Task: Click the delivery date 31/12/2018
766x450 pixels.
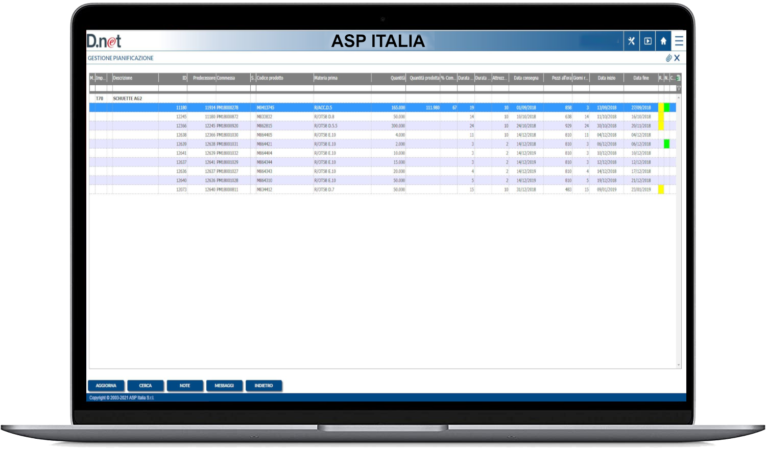Action: pyautogui.click(x=526, y=190)
